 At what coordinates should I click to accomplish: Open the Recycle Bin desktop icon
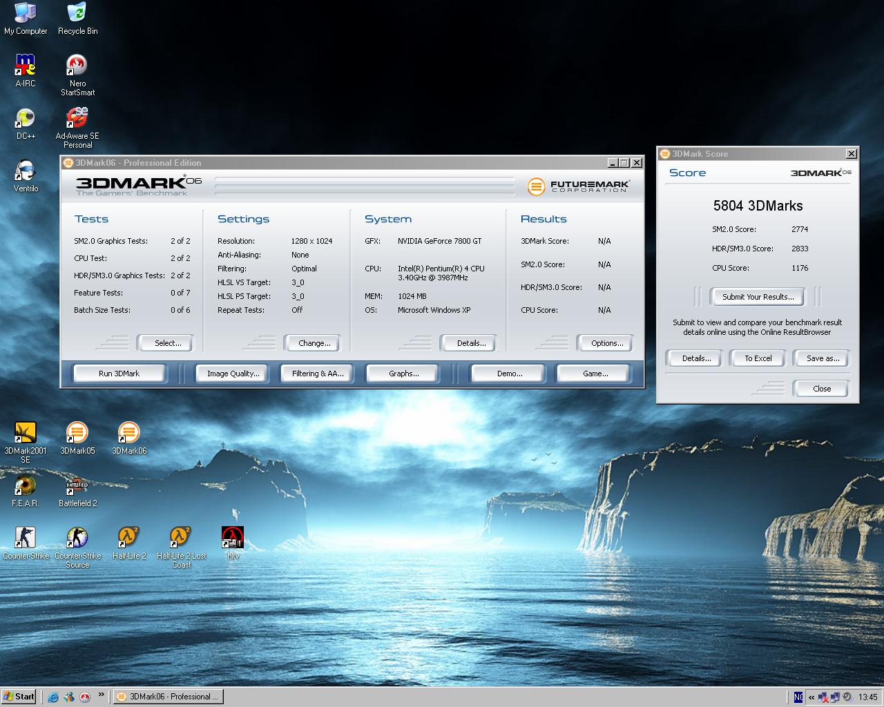tap(77, 19)
